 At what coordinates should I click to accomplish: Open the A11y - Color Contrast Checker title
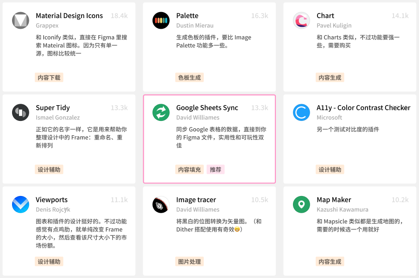[x=363, y=108]
